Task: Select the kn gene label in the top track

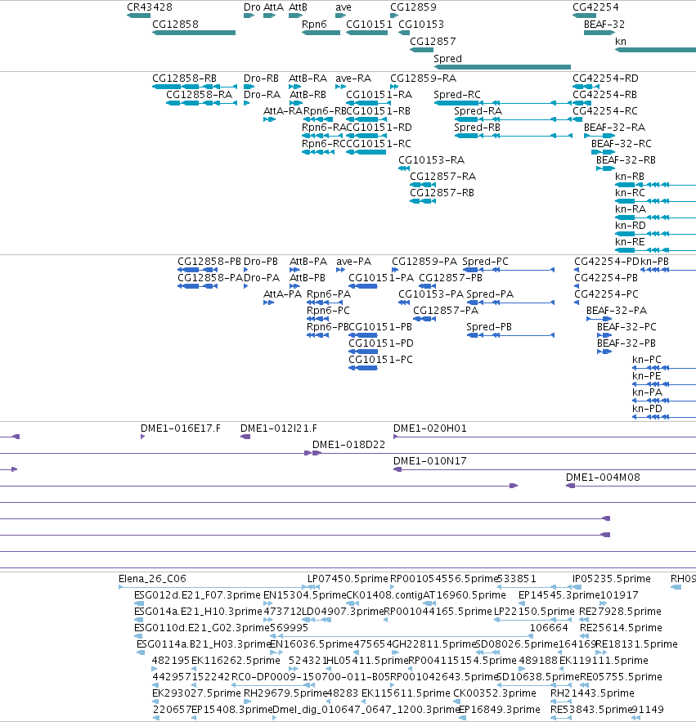Action: [x=621, y=42]
